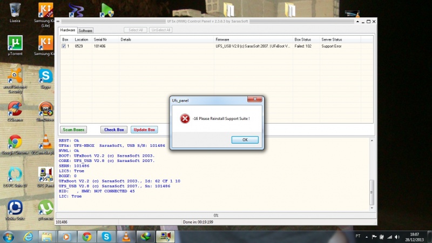
Task: Open the Lixeira recycle bin icon
Action: [15, 11]
